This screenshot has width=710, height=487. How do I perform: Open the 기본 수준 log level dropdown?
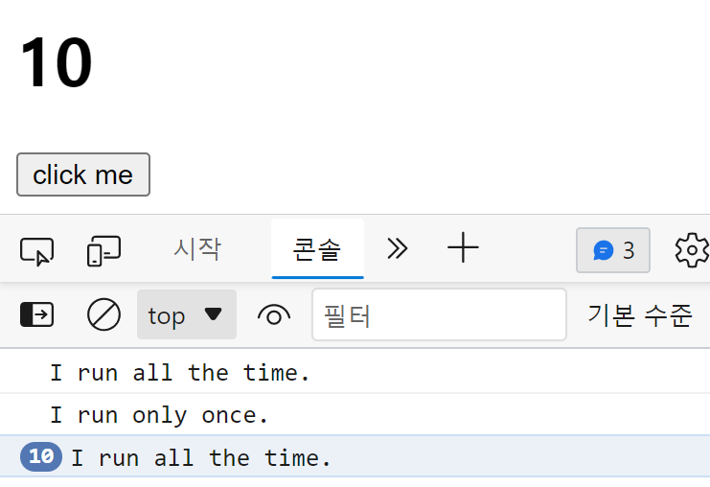[640, 315]
